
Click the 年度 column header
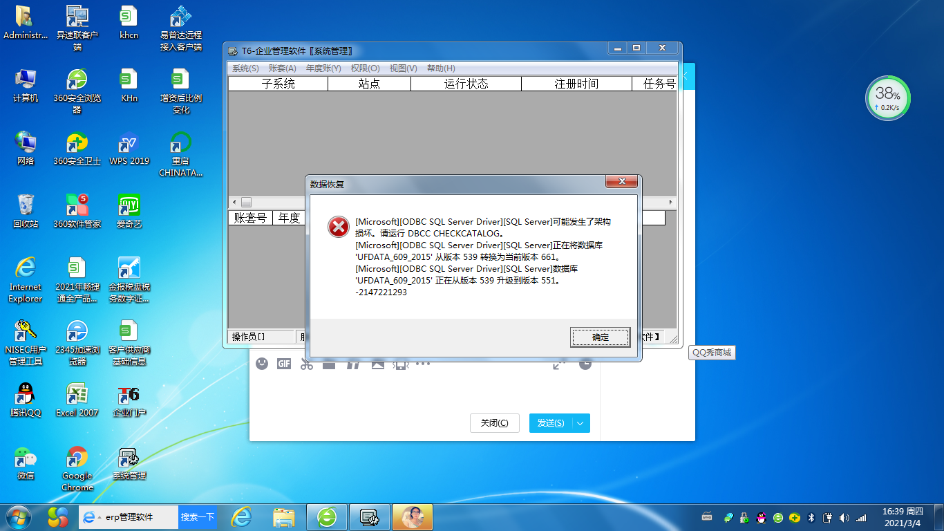pyautogui.click(x=289, y=218)
